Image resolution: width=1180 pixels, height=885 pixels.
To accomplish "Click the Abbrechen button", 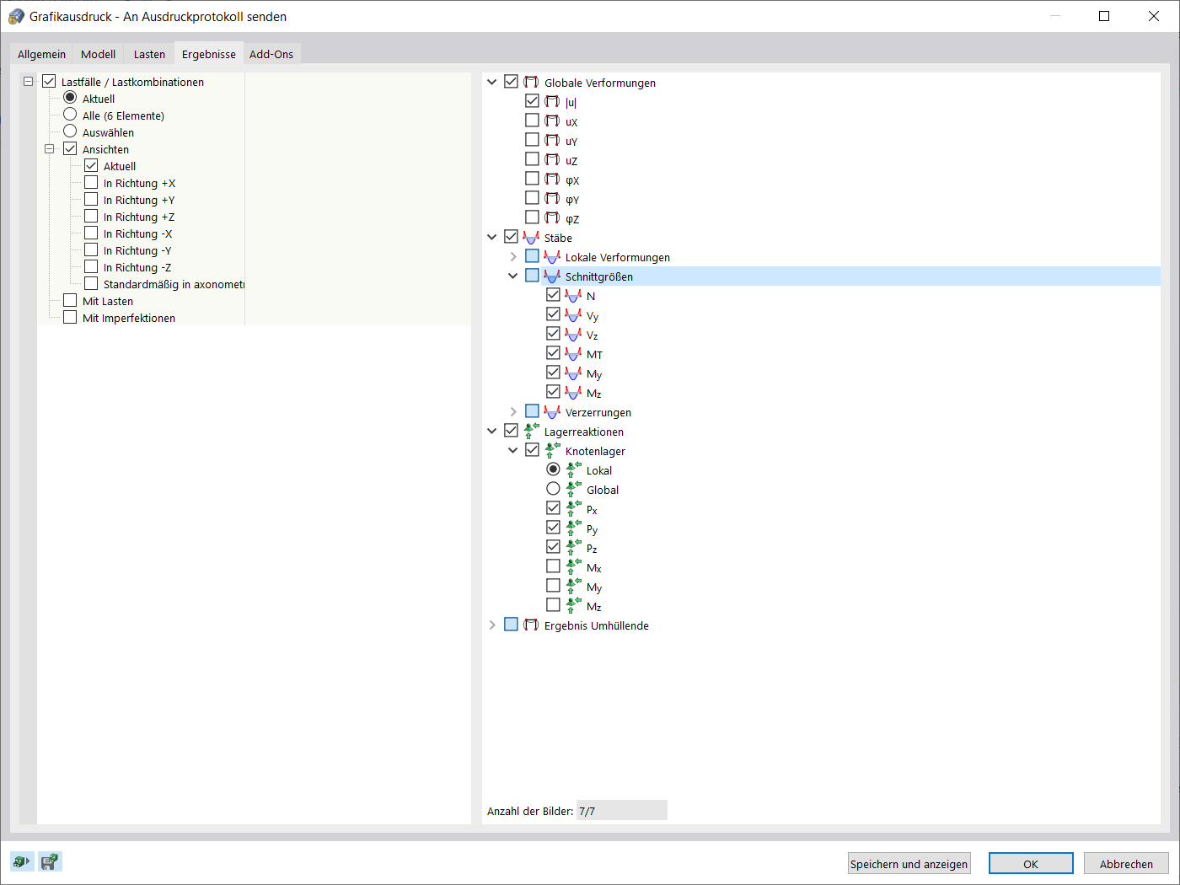I will tap(1126, 863).
